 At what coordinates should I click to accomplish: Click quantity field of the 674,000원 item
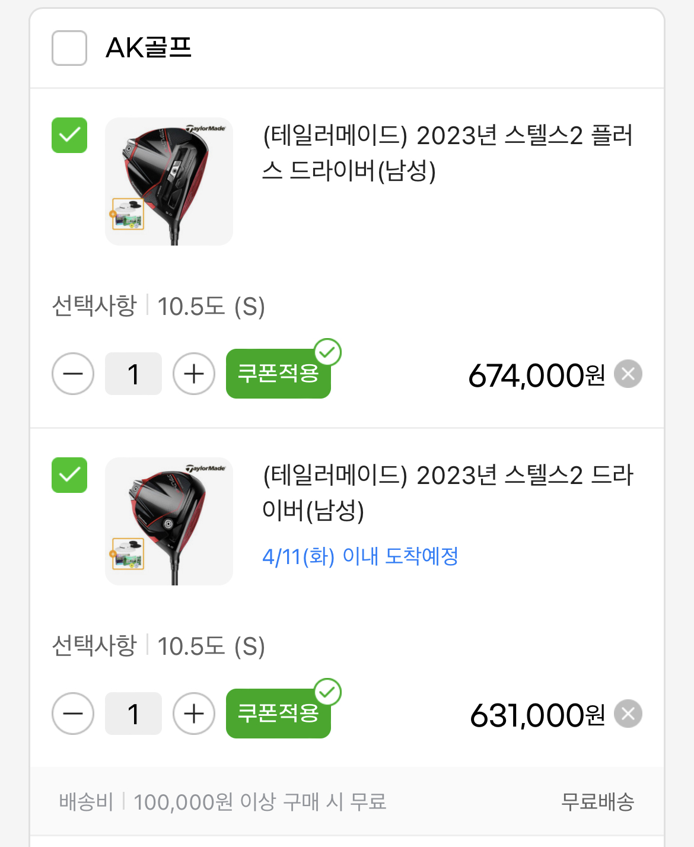click(133, 374)
